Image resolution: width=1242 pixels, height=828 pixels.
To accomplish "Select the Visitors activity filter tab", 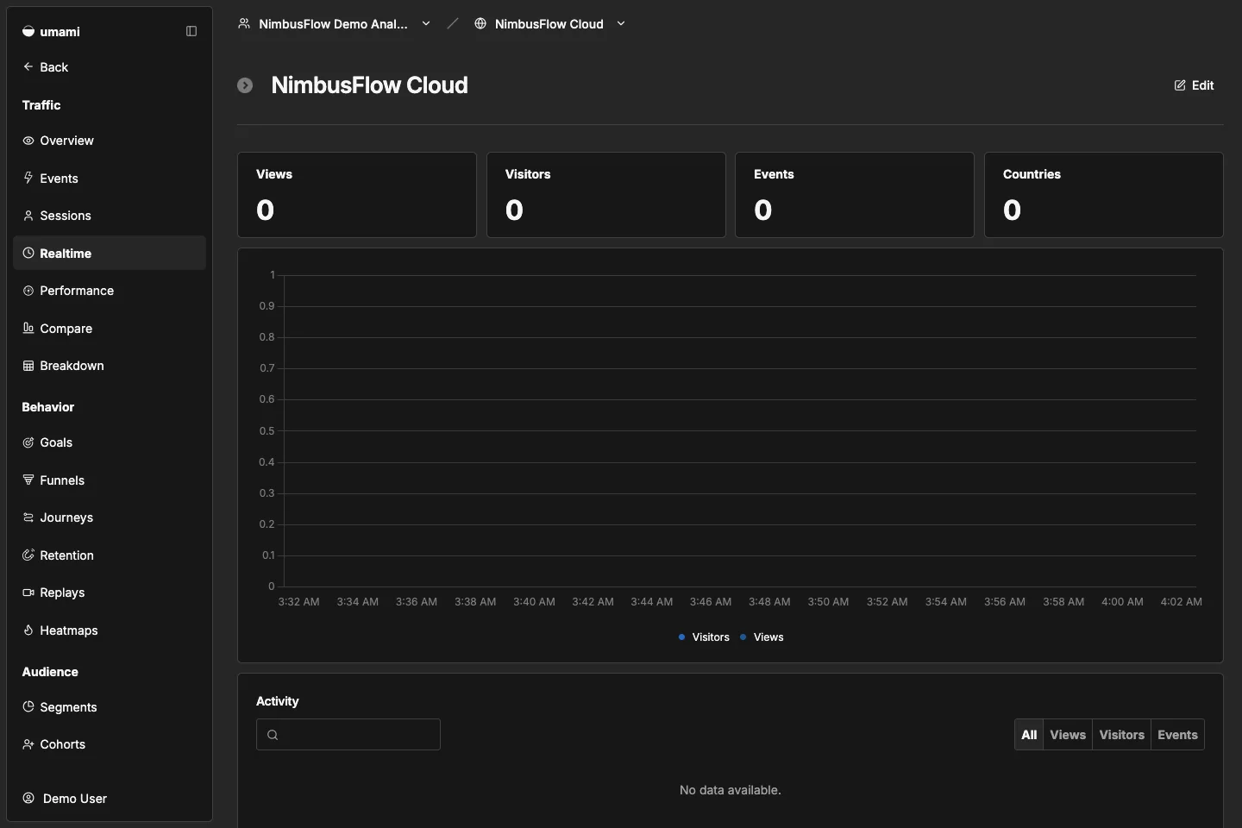I will click(x=1121, y=735).
